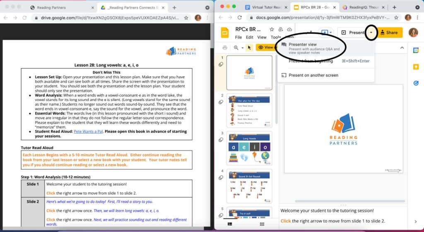Viewport: 424px width, 232px height.
Task: Click Chrome profile avatar in Drive window
Action: pyautogui.click(x=198, y=18)
